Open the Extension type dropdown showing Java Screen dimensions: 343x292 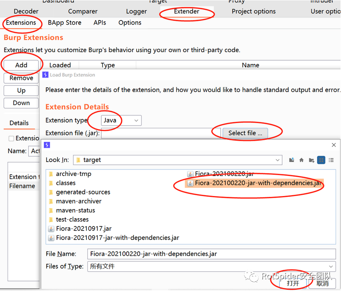(121, 121)
